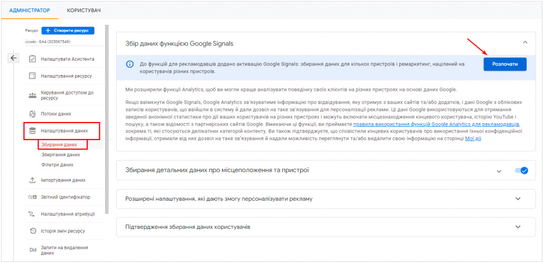Toggle detailed location and device data switch
Image resolution: width=543 pixels, height=263 pixels.
(x=521, y=171)
